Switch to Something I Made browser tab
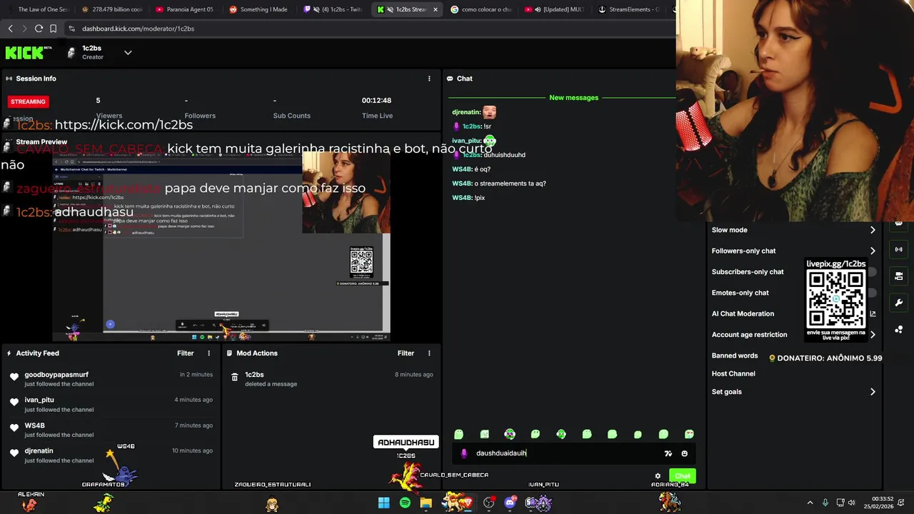The image size is (914, 514). point(258,9)
